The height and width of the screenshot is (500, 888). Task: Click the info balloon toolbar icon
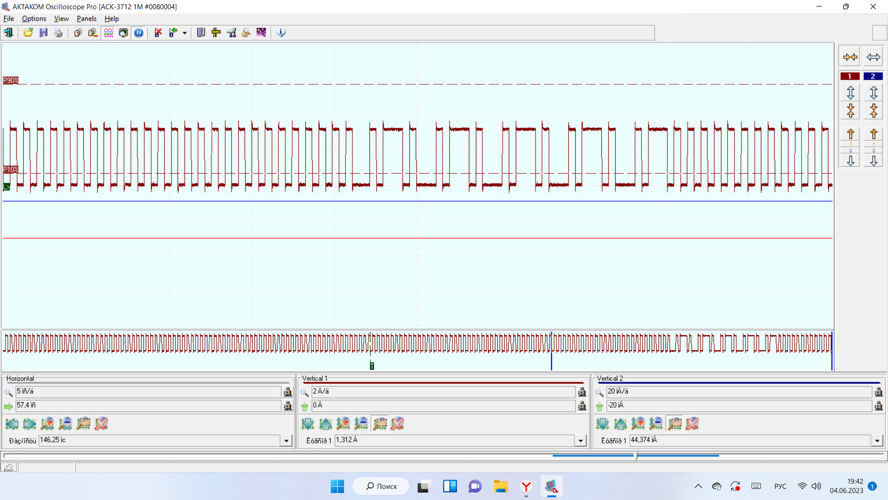coord(281,32)
